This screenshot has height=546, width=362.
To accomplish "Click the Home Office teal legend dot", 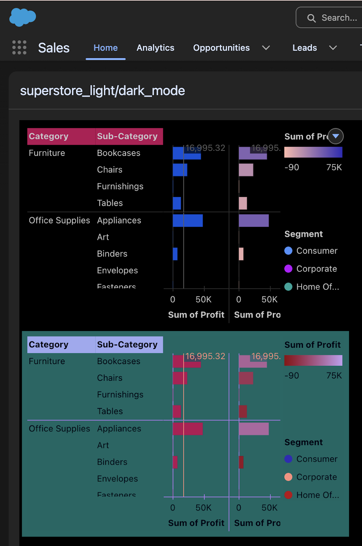I will click(288, 287).
